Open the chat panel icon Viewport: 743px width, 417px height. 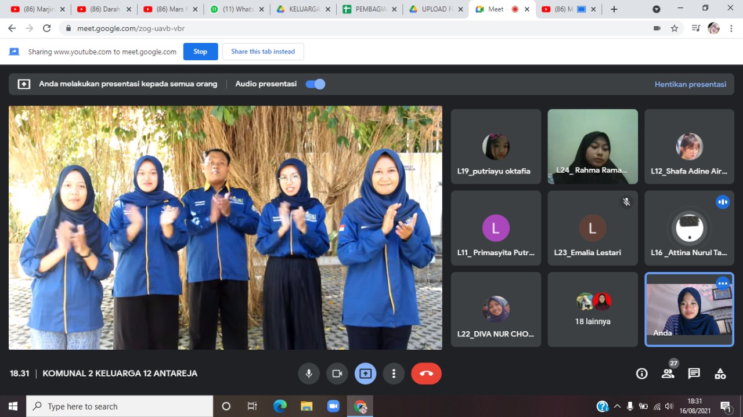694,374
